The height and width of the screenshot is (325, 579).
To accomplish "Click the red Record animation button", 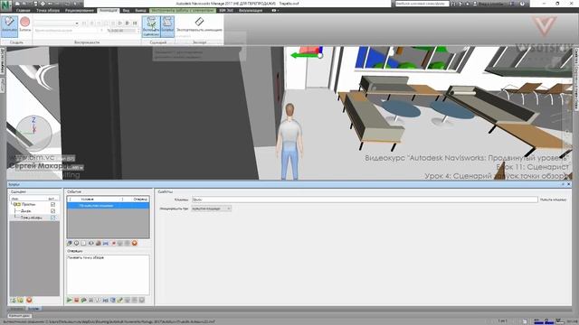I will (25, 24).
